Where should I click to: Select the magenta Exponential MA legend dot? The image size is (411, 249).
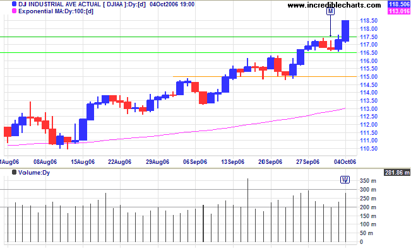coord(14,11)
